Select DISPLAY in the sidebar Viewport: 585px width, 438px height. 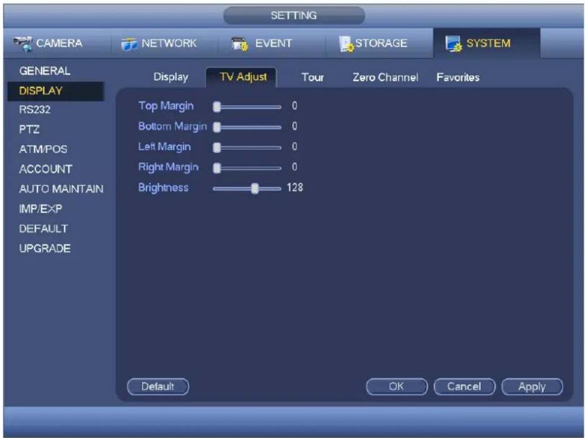[x=56, y=91]
